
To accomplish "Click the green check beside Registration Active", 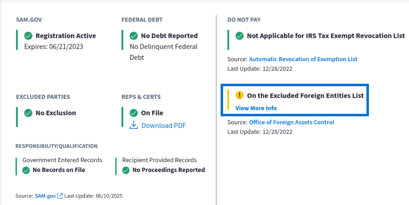I will (x=28, y=36).
